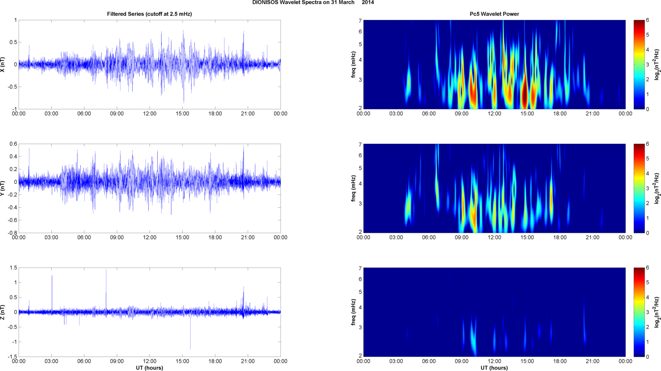The image size is (661, 371).
Task: Click the 'freq (mHz)' label of top spectrogram
Action: 353,64
